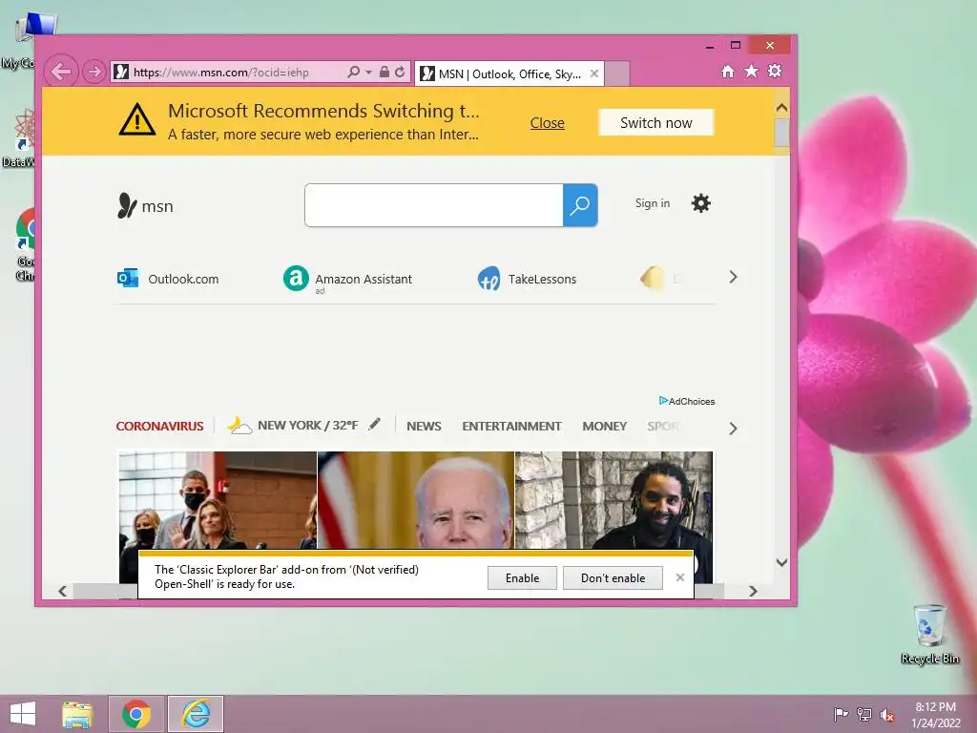
Task: Edit weather location with pencil icon
Action: pos(374,425)
